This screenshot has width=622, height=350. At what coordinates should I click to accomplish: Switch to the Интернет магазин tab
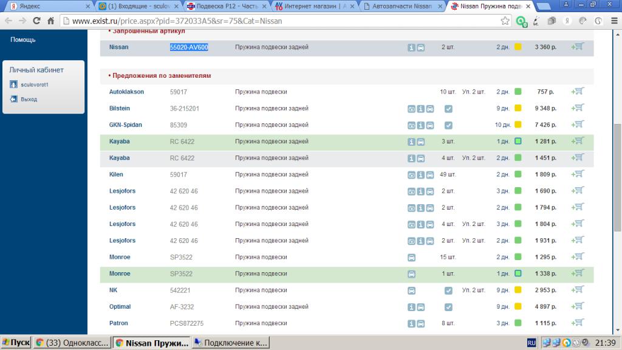315,6
